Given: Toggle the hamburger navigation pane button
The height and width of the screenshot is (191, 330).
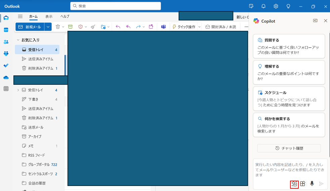Looking at the screenshot, I should (x=20, y=16).
